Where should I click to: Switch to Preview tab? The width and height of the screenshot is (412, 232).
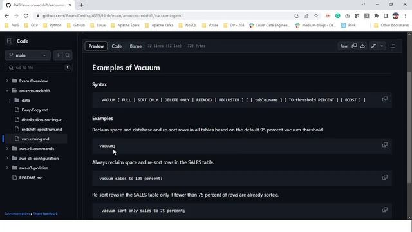click(x=96, y=46)
